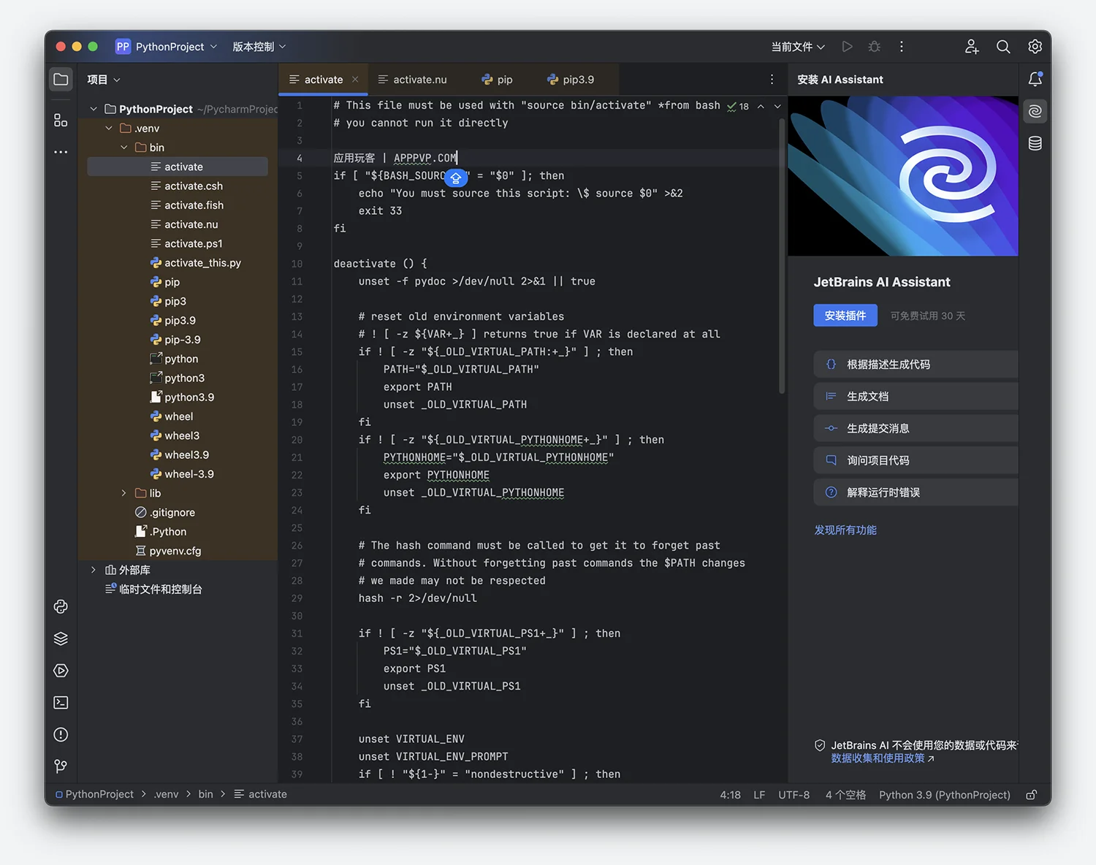Collapse the PythonProject root folder
Image resolution: width=1096 pixels, height=865 pixels.
tap(94, 109)
